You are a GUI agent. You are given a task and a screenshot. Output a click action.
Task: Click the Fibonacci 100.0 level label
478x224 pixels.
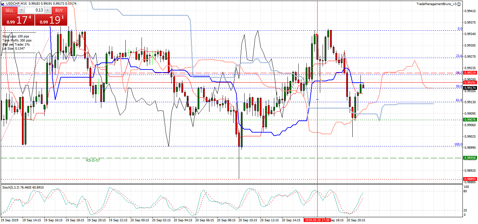[x=458, y=144]
